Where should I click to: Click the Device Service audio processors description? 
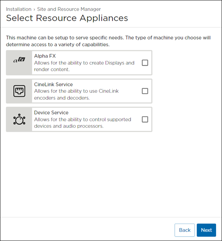coord(83,123)
